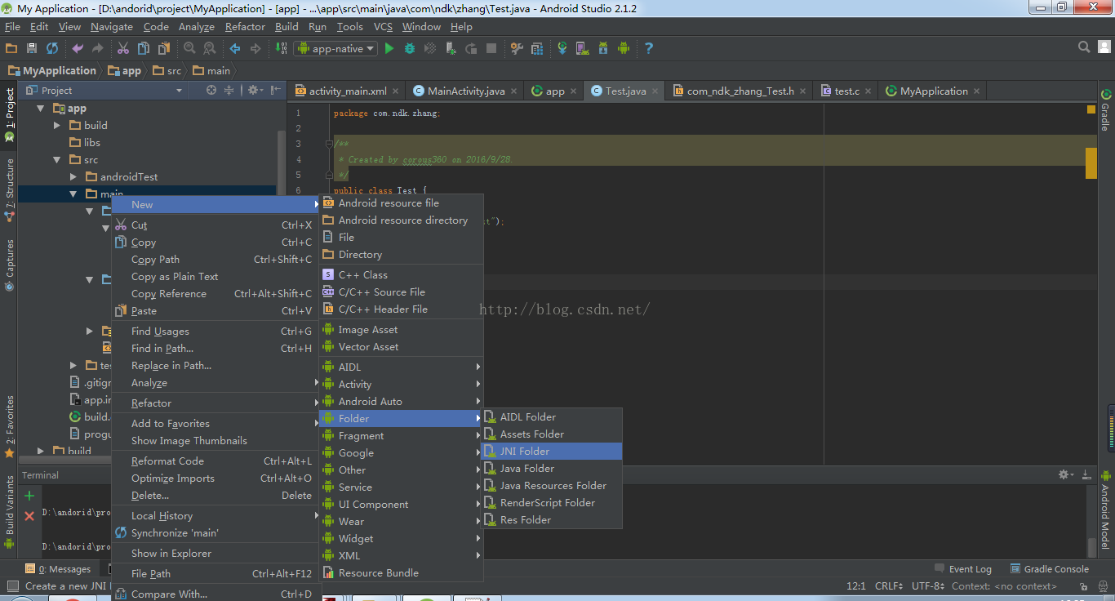Screen dimensions: 1115x601
Task: Click the green Run app button
Action: [389, 49]
